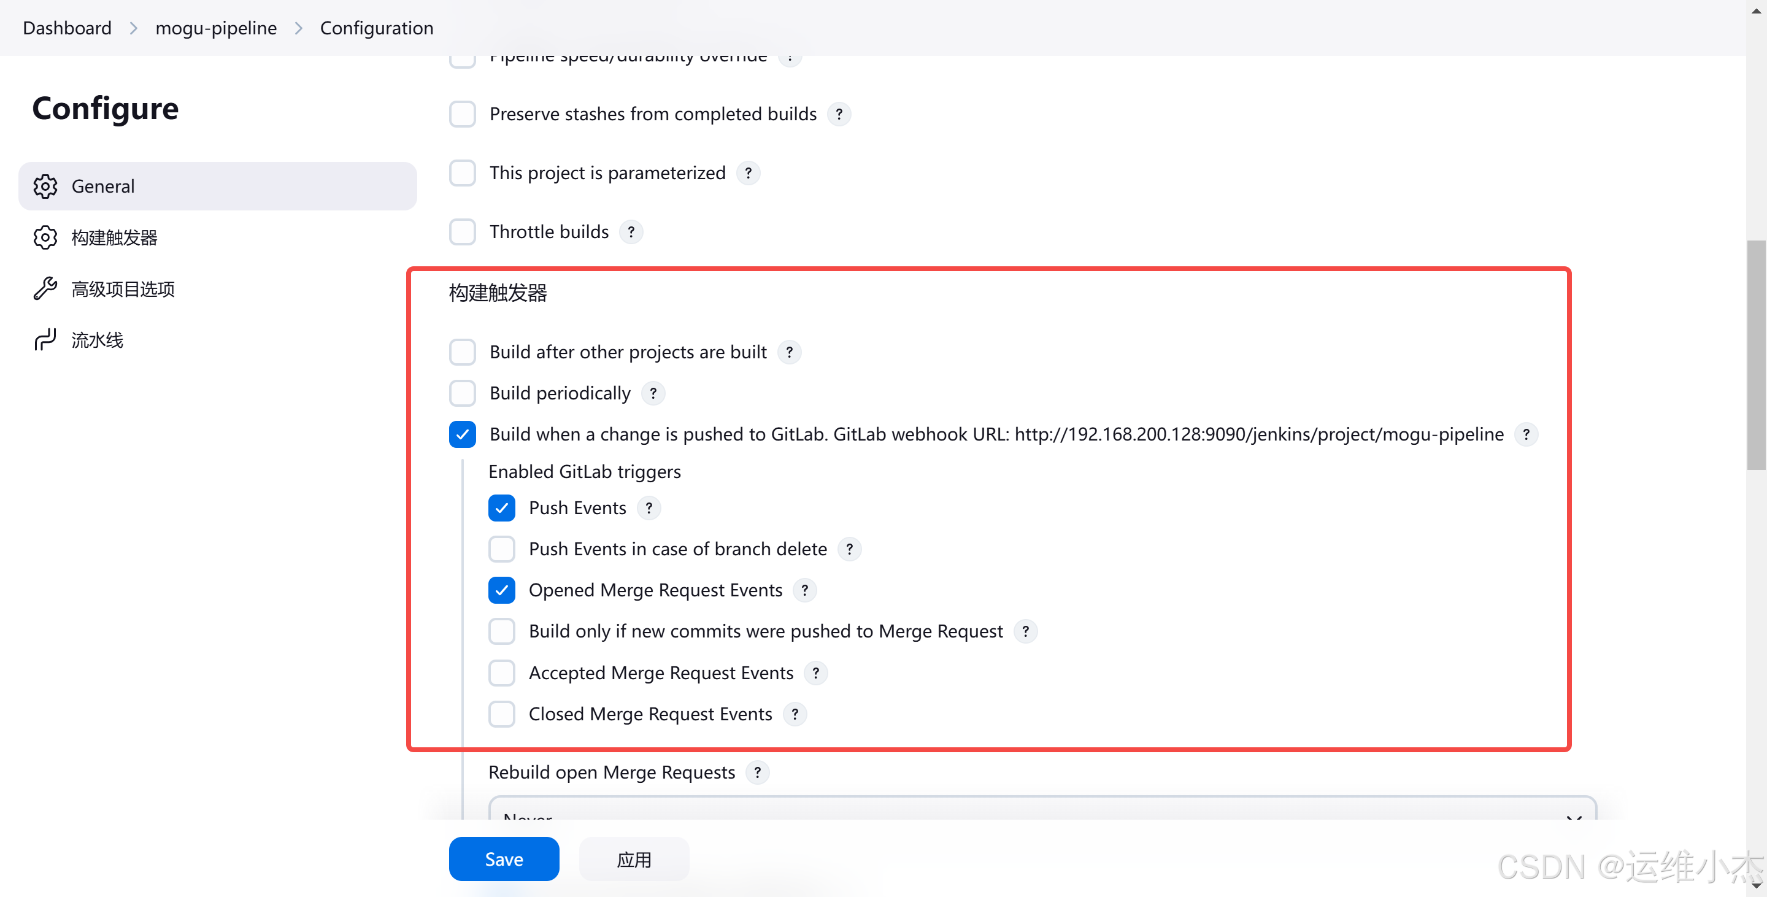Uncheck the Opened Merge Request Events checkbox
The height and width of the screenshot is (897, 1767).
502,590
